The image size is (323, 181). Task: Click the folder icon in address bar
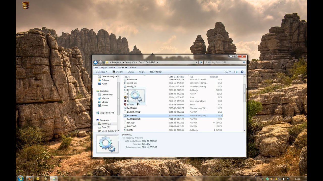coord(107,62)
